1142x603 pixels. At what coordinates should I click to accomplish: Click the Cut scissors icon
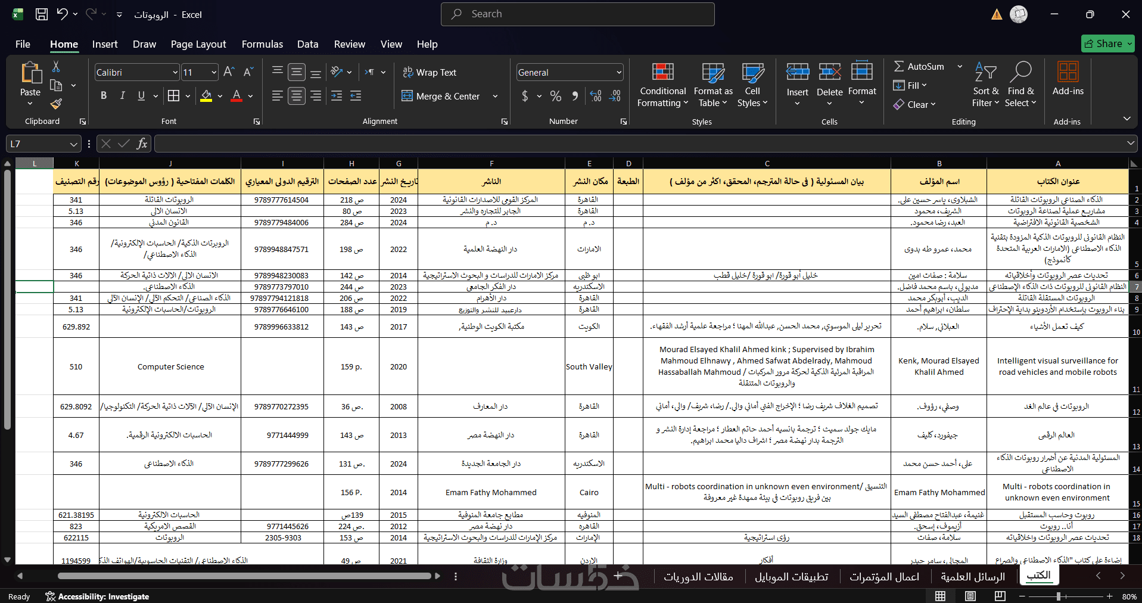56,66
